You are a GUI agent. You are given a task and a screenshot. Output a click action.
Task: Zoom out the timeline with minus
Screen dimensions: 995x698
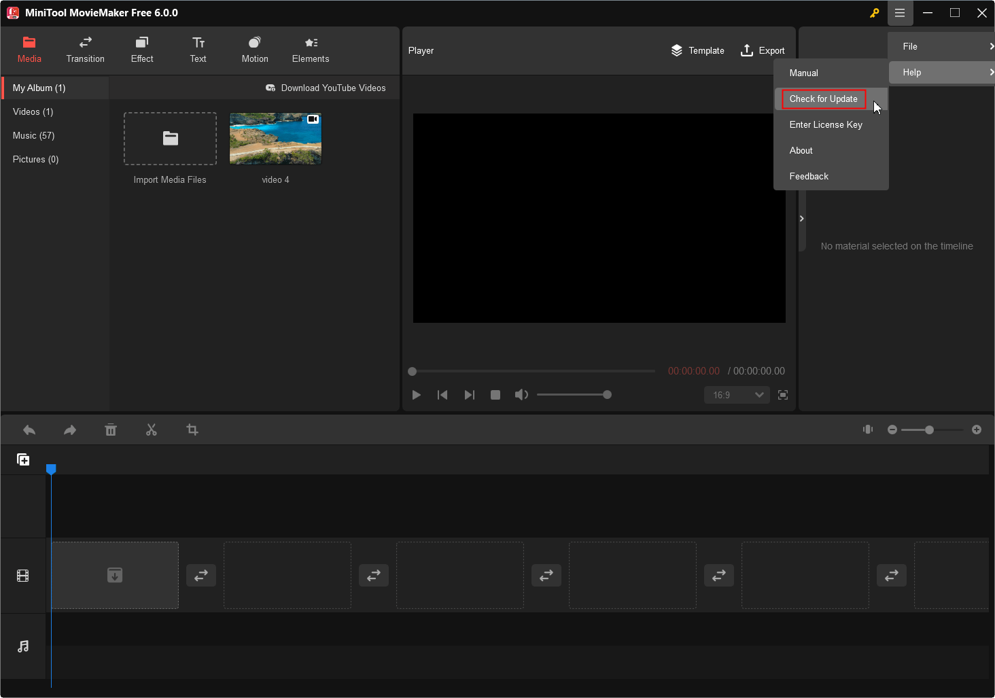point(892,430)
